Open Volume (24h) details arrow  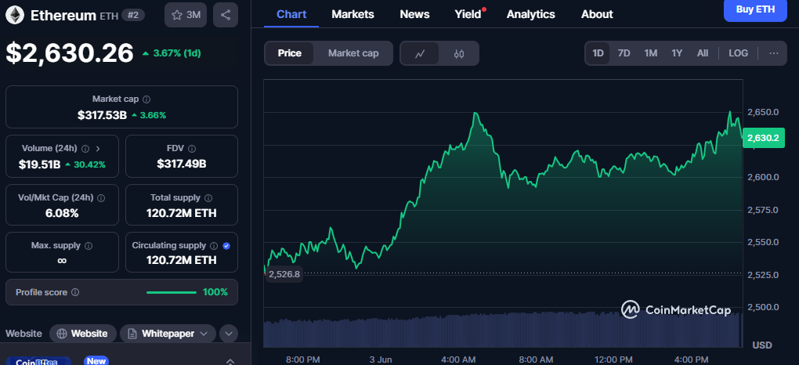(x=98, y=148)
